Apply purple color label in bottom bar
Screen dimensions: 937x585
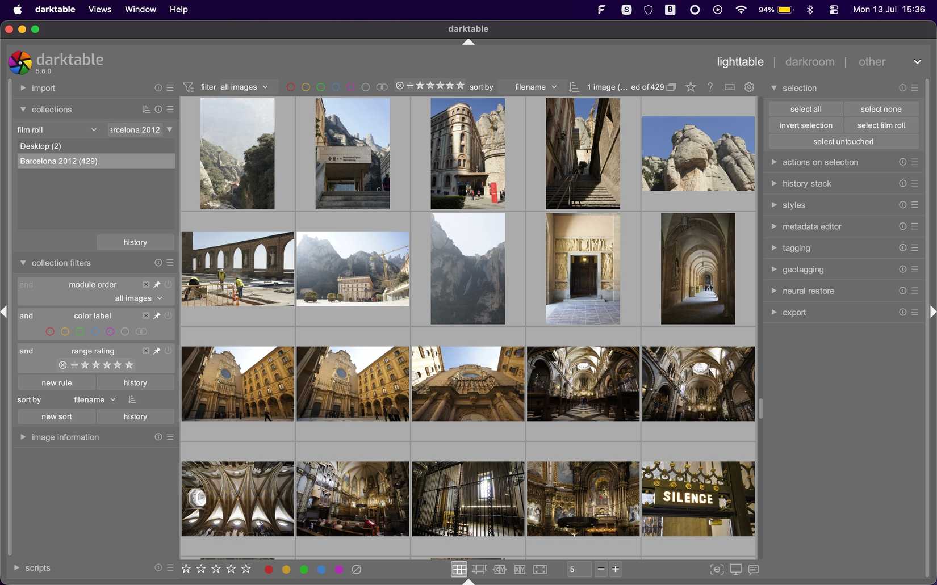tap(339, 569)
